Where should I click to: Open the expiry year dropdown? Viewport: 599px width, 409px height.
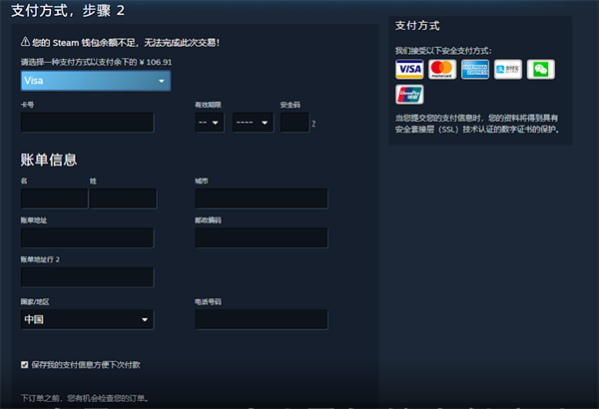253,123
